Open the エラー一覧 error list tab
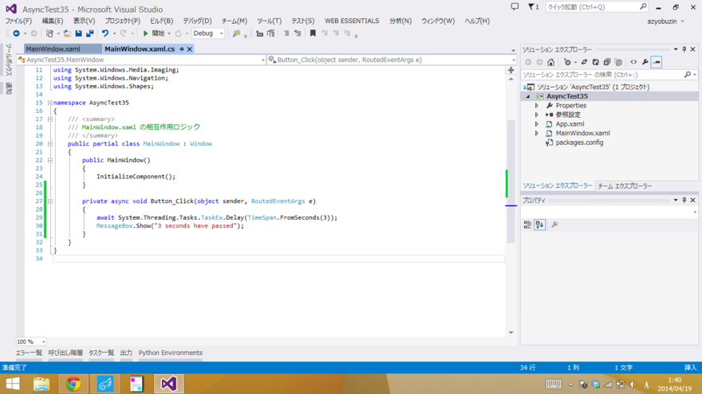The height and width of the screenshot is (394, 702). click(x=29, y=353)
